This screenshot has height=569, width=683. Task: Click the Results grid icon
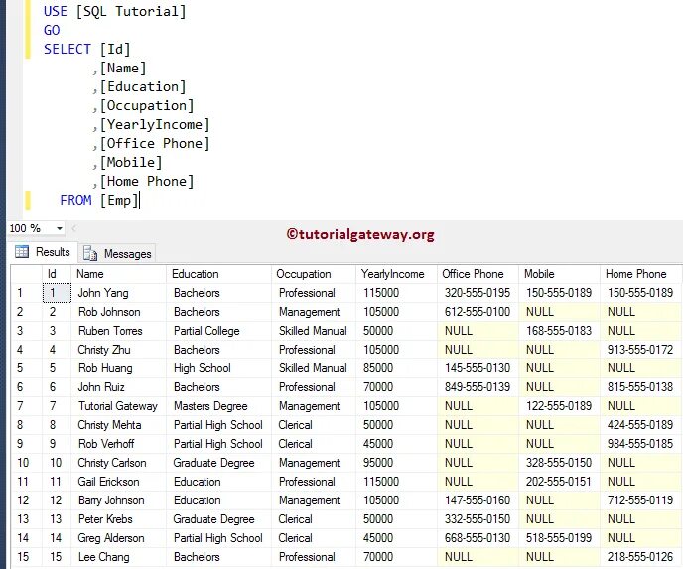point(22,252)
